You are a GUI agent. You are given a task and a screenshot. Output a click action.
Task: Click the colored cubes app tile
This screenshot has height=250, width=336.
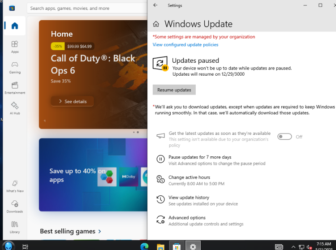pyautogui.click(x=107, y=177)
